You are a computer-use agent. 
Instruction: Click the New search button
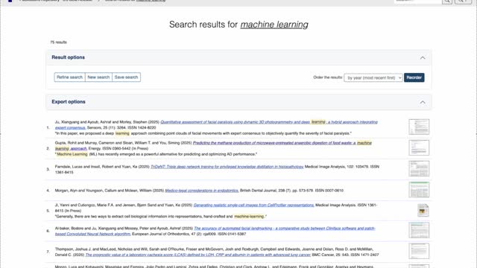[98, 77]
